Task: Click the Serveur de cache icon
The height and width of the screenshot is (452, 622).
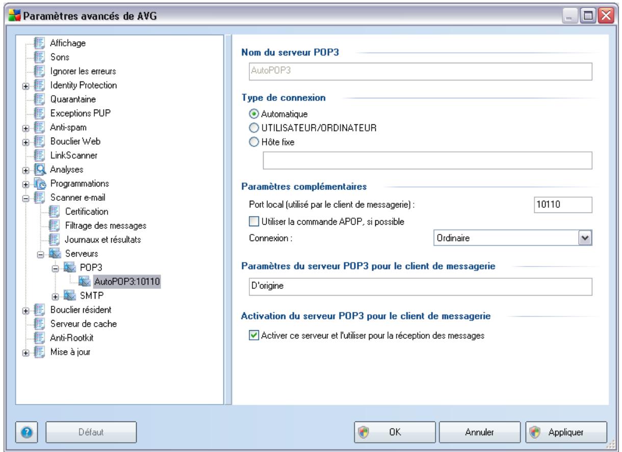Action: click(x=39, y=323)
